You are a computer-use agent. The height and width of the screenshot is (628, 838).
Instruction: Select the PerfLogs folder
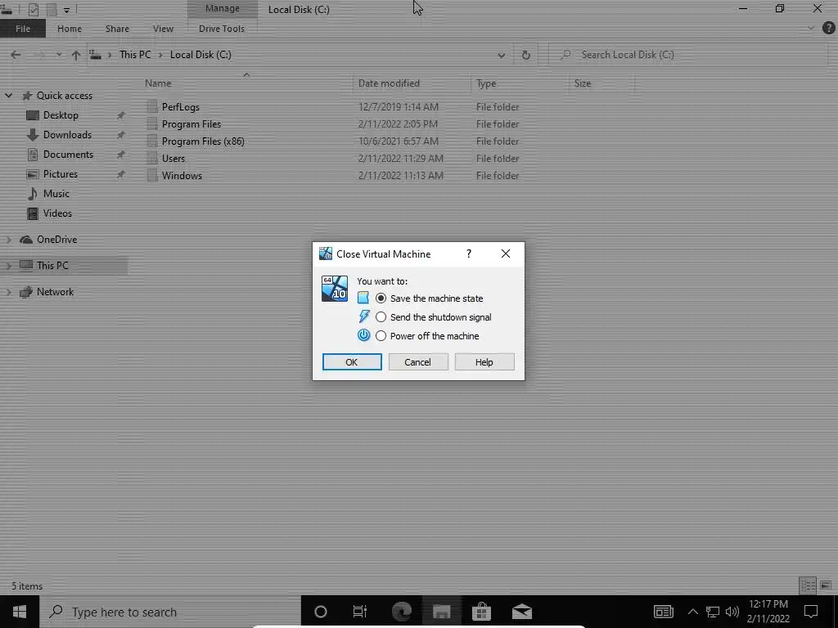coord(181,107)
